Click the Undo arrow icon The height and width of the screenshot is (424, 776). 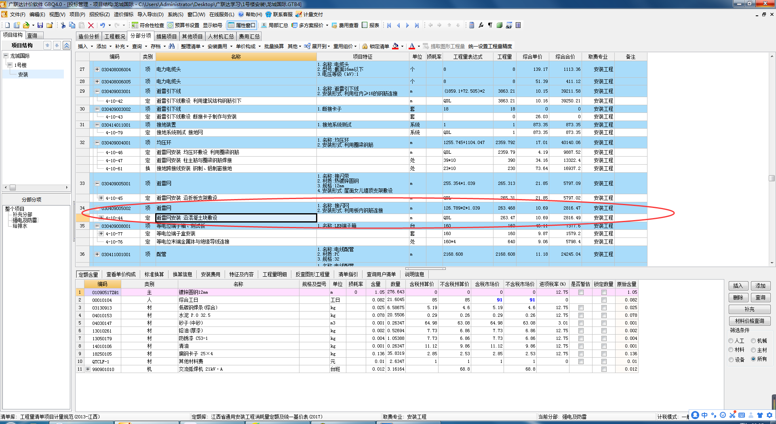103,25
